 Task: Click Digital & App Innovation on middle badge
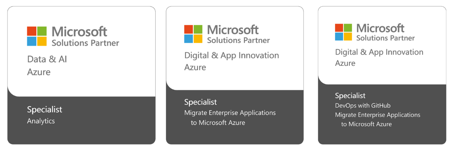click(x=232, y=55)
